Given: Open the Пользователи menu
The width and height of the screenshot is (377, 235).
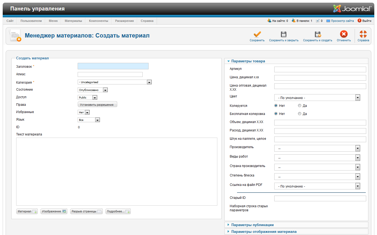Looking at the screenshot, I should [x=31, y=21].
